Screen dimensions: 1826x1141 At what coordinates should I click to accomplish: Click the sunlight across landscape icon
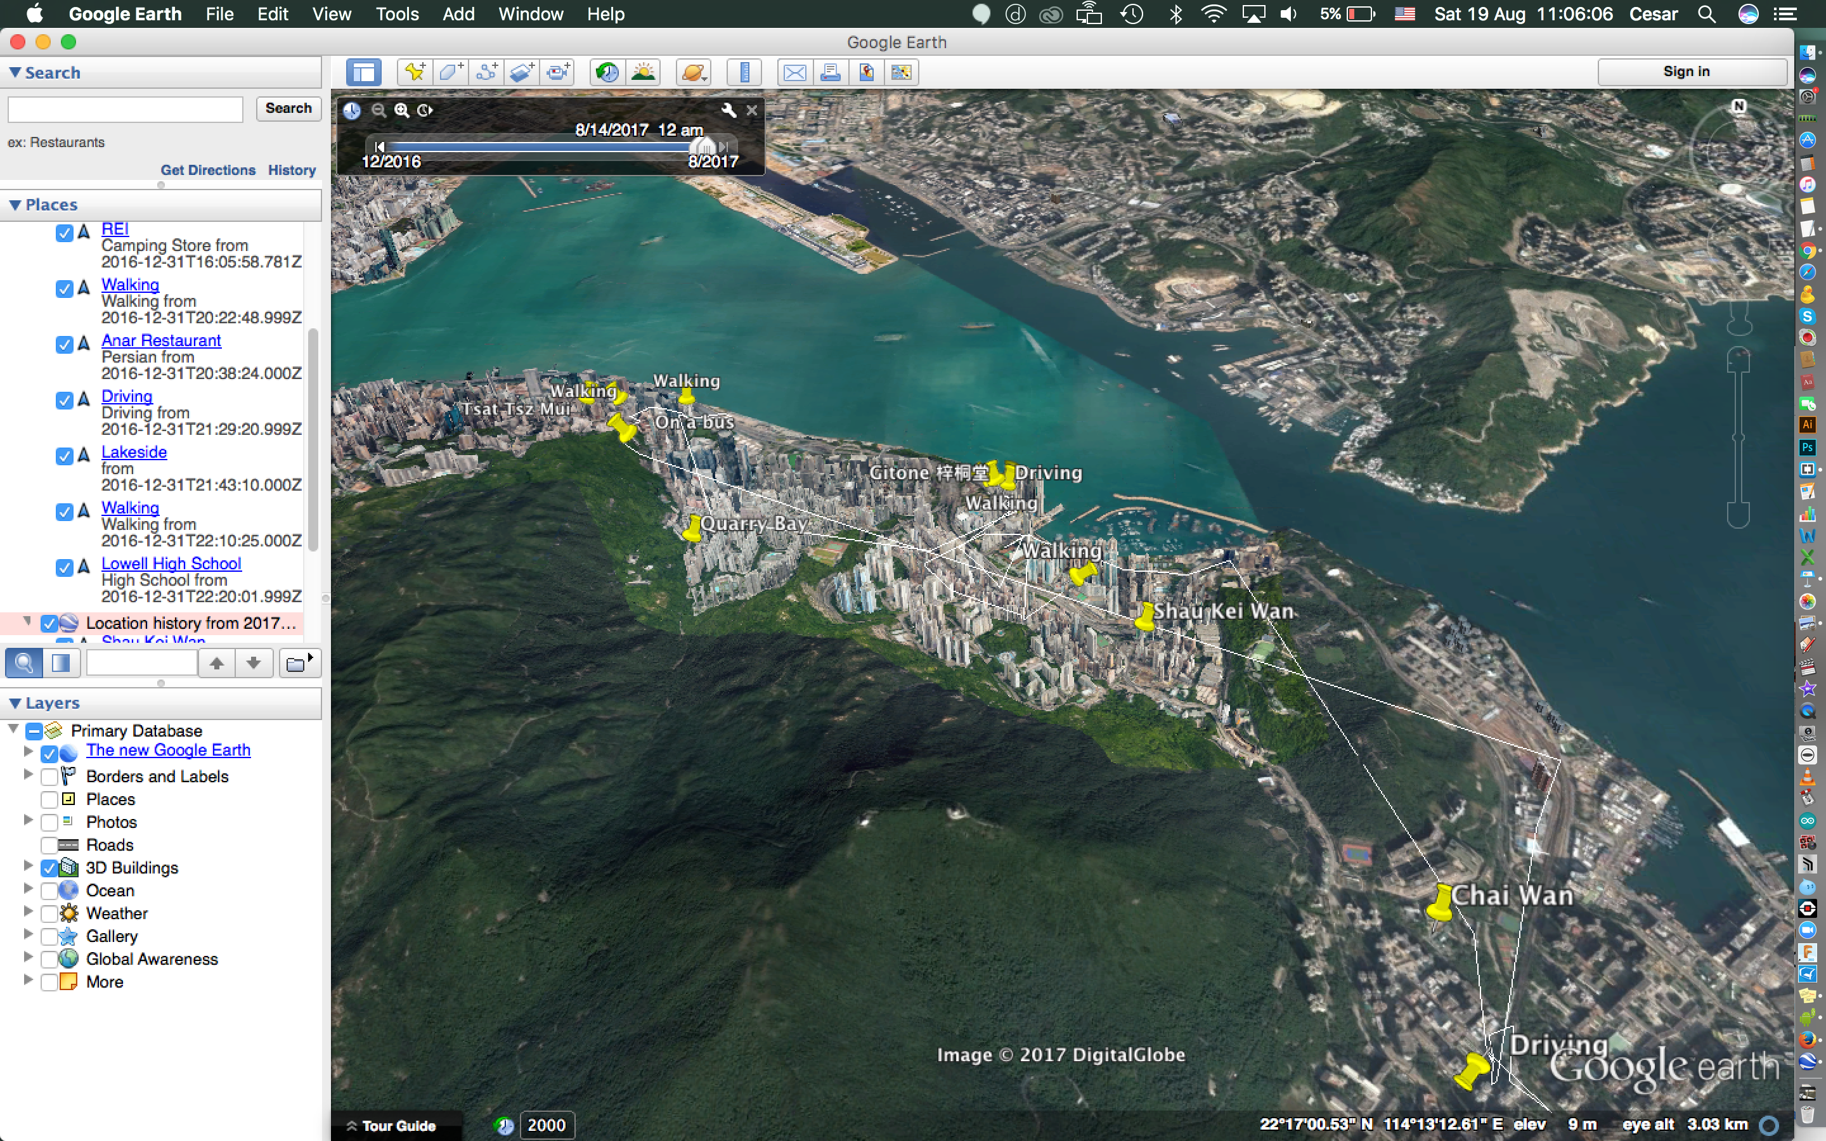[x=644, y=72]
